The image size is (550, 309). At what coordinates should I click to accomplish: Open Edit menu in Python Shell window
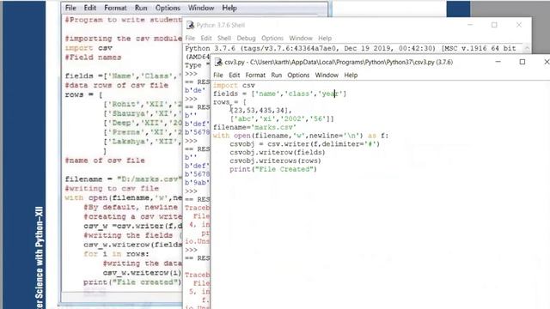pyautogui.click(x=206, y=38)
